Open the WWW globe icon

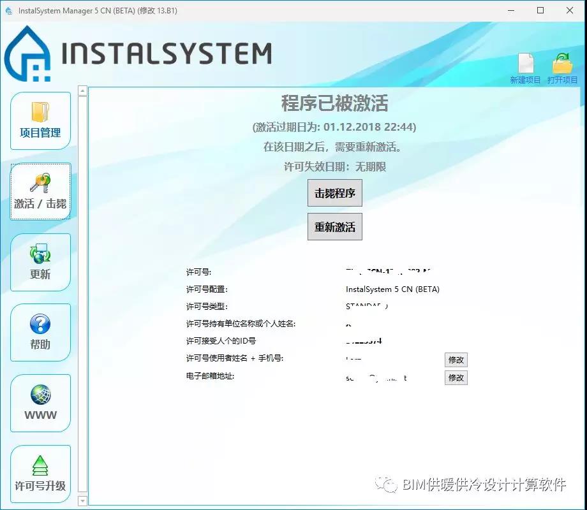40,395
